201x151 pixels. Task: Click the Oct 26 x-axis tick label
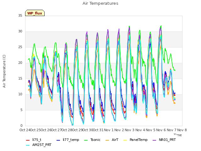[46, 130]
